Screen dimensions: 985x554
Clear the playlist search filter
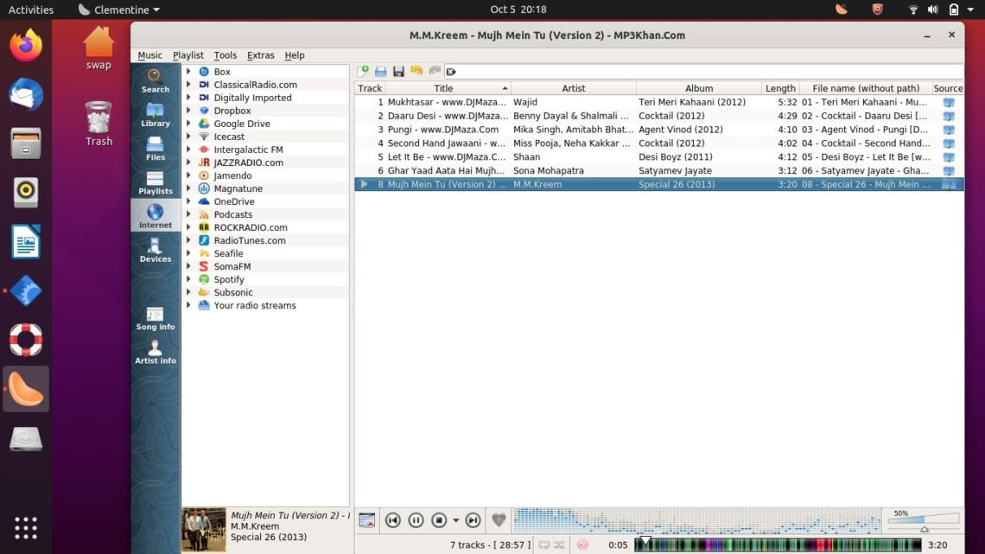[452, 71]
